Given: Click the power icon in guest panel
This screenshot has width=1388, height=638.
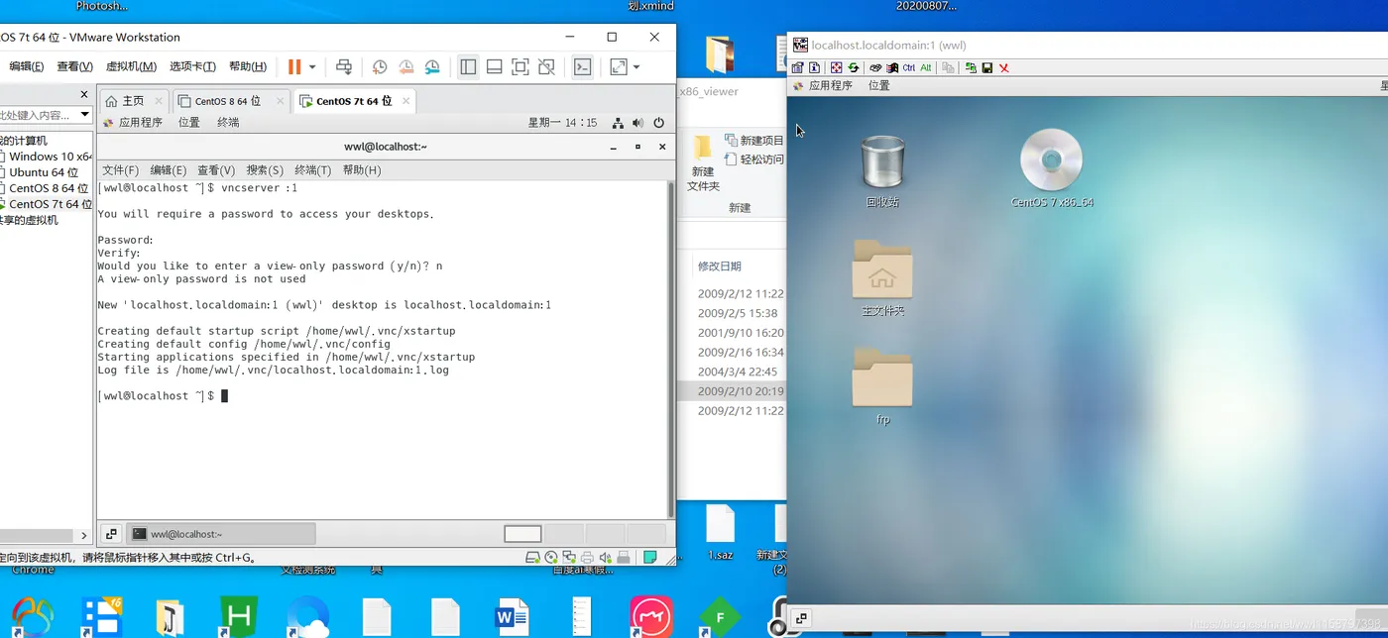Looking at the screenshot, I should pyautogui.click(x=658, y=123).
